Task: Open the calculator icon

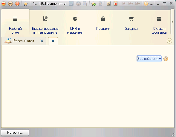Action: pos(108,4)
